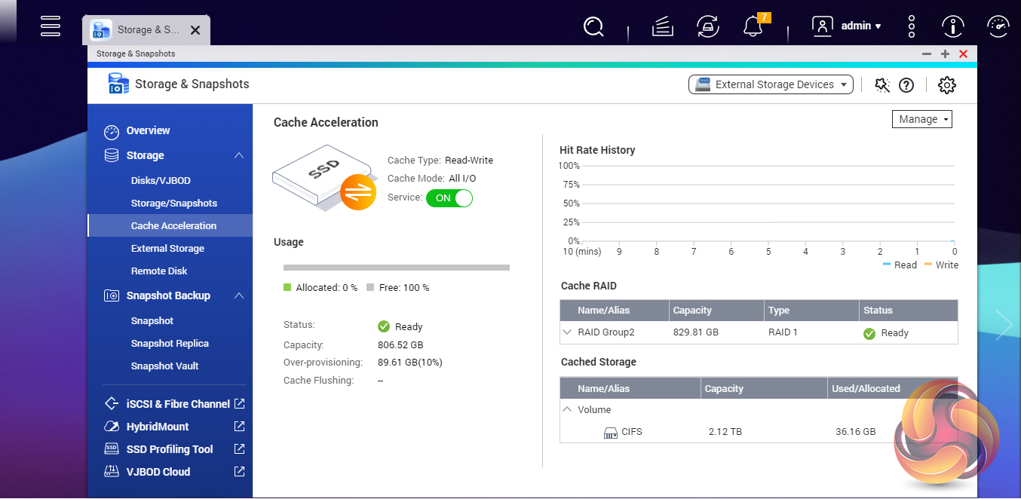Open External Storage Devices dropdown
1021x499 pixels.
click(x=770, y=84)
